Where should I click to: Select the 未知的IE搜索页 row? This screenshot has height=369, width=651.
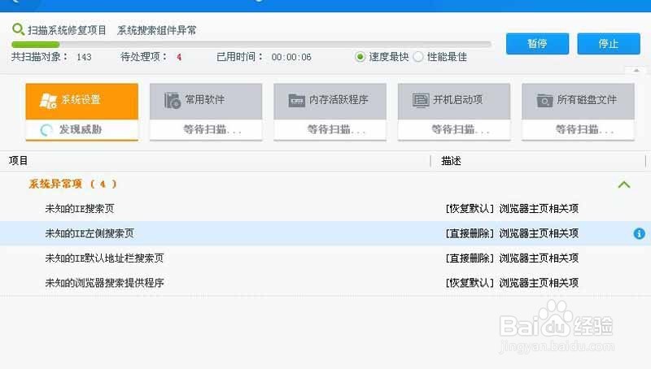click(x=325, y=209)
